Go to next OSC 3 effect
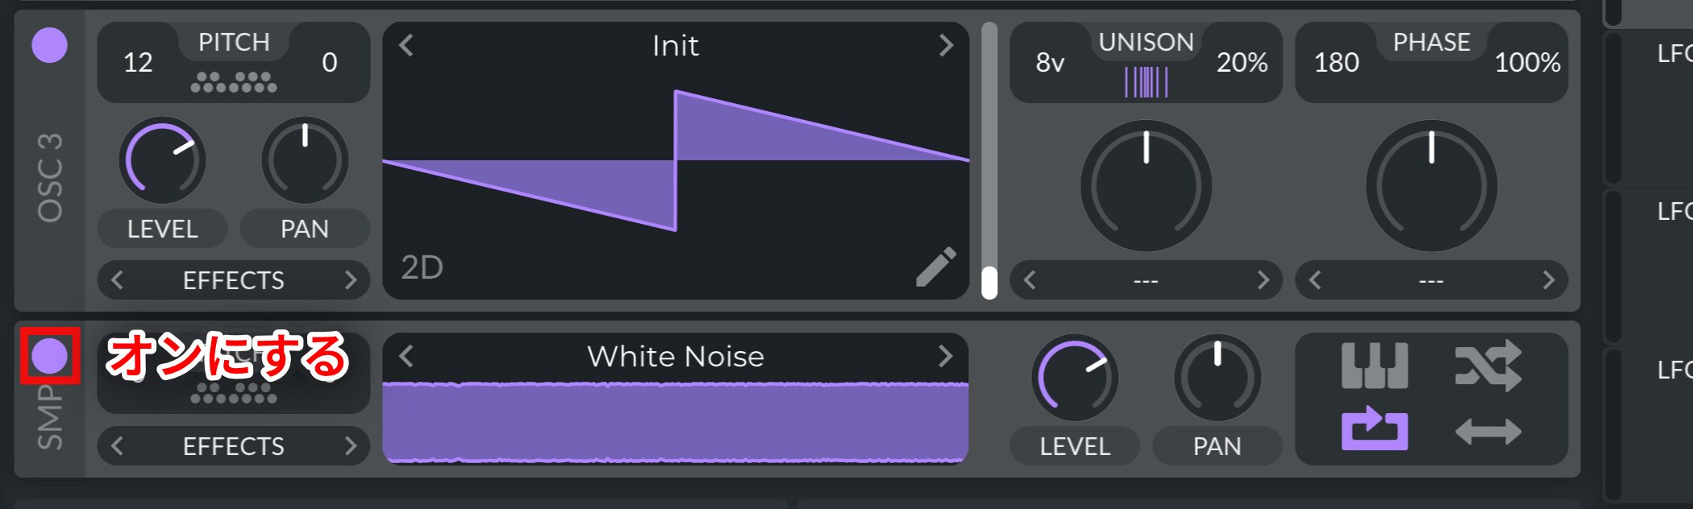This screenshot has width=1693, height=509. click(x=350, y=280)
